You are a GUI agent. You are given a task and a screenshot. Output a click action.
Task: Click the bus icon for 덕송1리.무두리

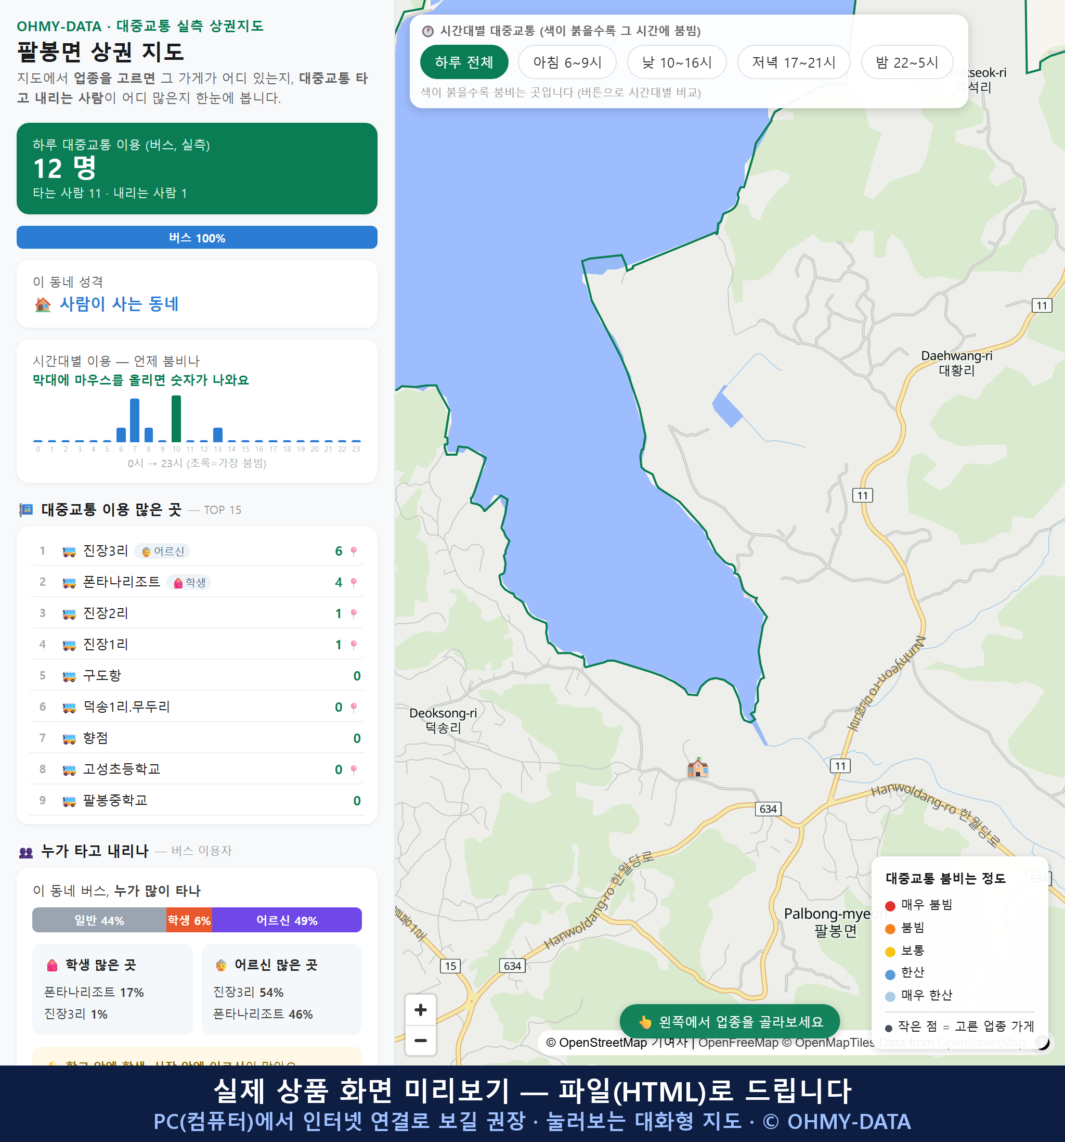click(69, 708)
